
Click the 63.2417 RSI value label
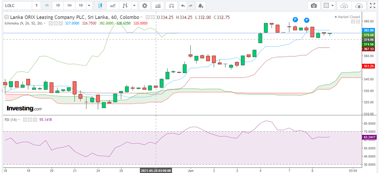[369, 137]
